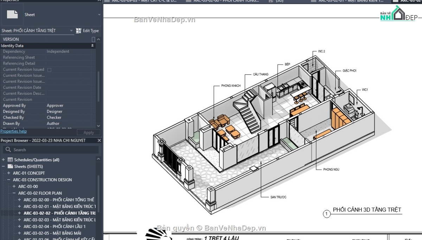Click the Project Browser search field
This screenshot has height=240, width=422.
51,149
